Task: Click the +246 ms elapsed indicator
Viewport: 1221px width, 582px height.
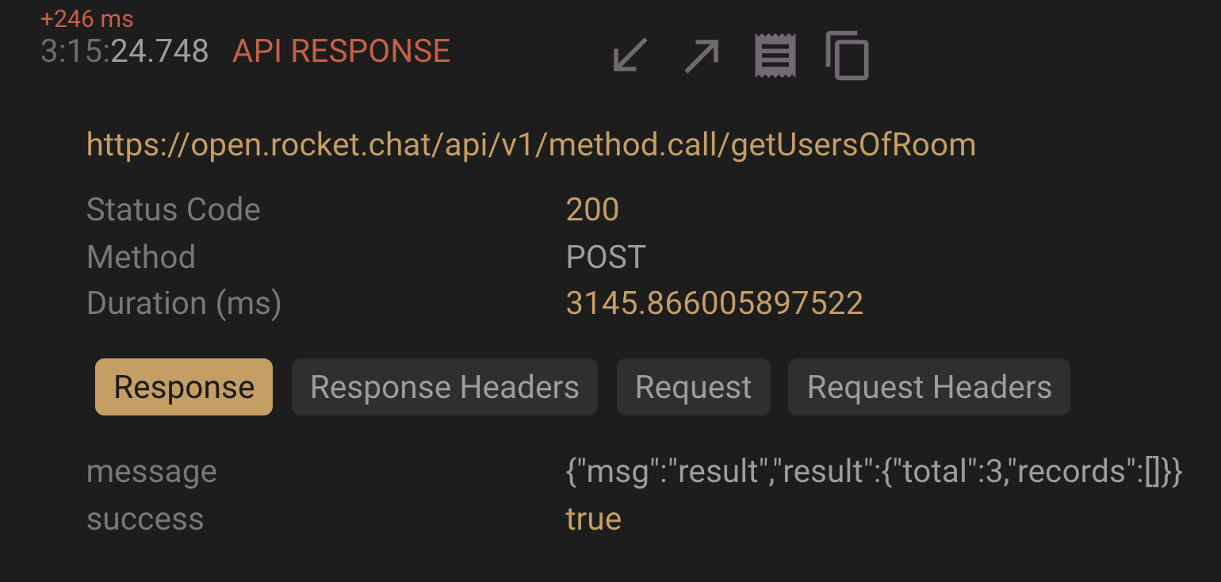Action: coord(86,17)
